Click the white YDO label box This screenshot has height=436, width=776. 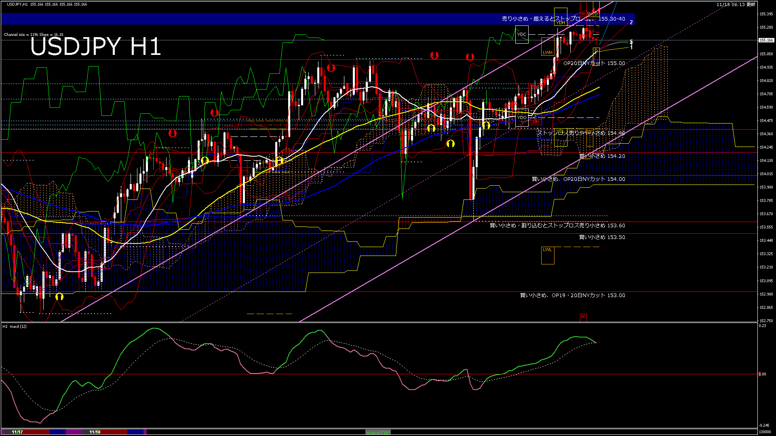[x=522, y=117]
